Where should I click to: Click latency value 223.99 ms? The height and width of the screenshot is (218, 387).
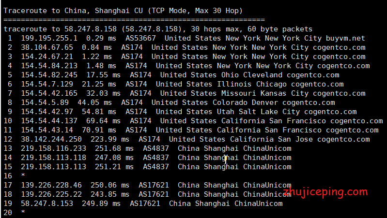tap(110, 139)
